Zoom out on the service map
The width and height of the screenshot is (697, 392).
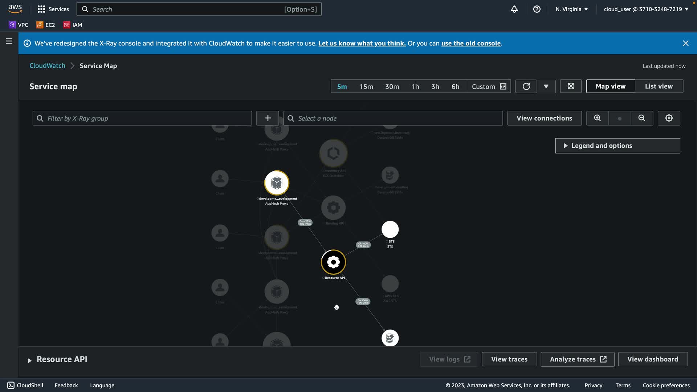click(x=641, y=118)
